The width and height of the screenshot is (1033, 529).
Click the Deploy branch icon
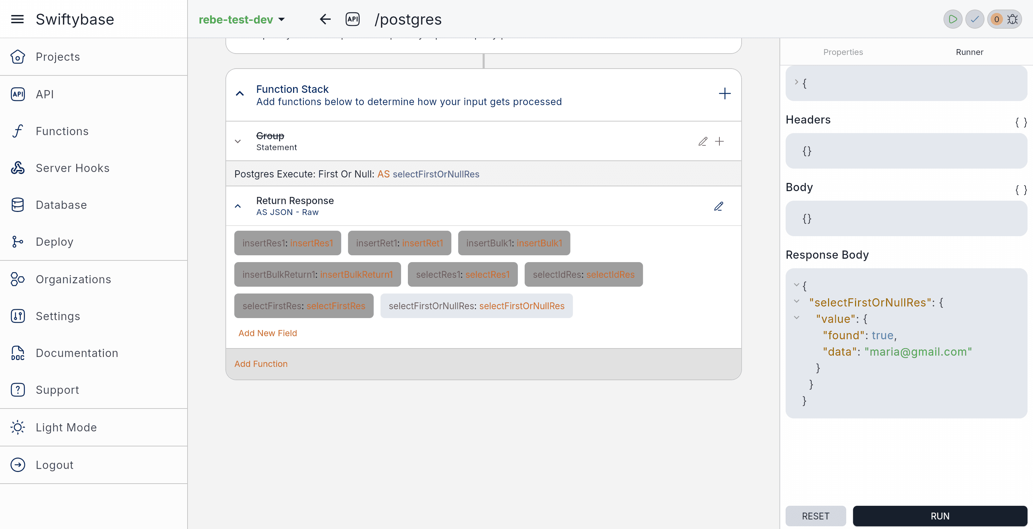18,242
